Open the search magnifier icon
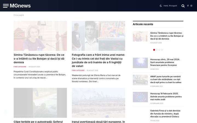197x123 pixels. [x=183, y=6]
